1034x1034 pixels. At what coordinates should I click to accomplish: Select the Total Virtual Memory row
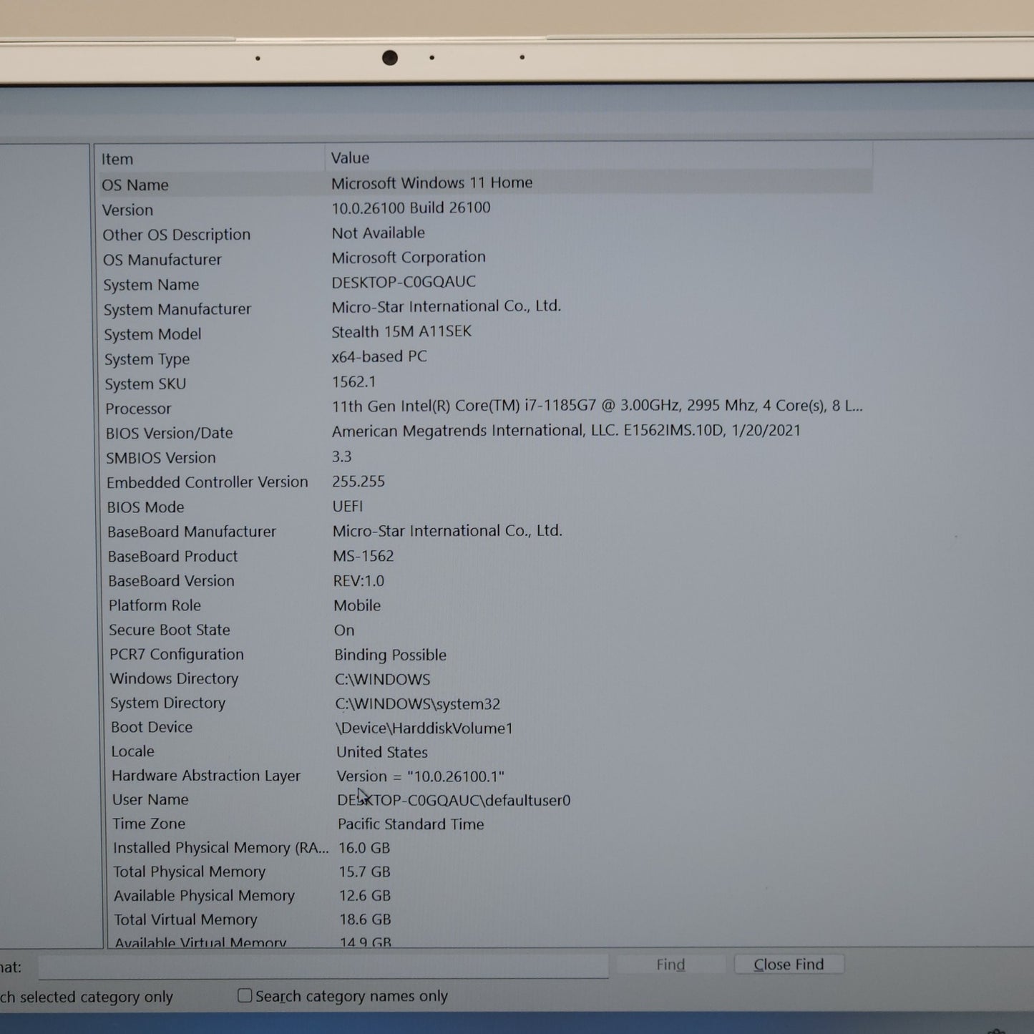click(185, 920)
